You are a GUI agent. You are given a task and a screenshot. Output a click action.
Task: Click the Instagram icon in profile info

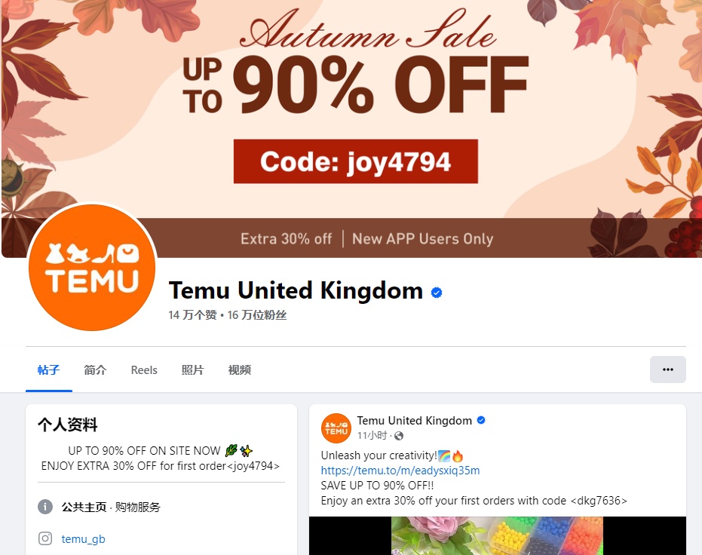45,538
